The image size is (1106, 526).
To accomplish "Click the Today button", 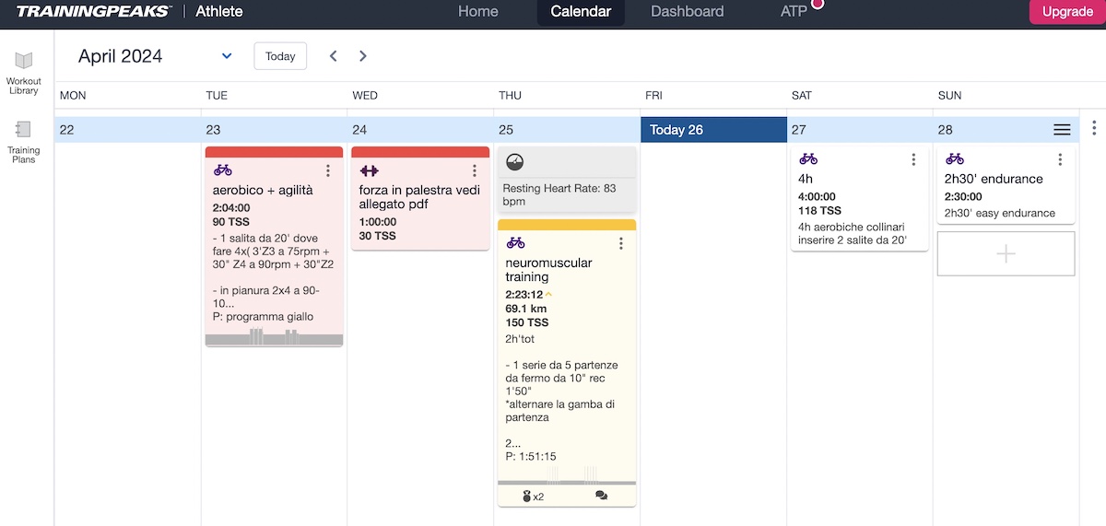I will (x=280, y=56).
